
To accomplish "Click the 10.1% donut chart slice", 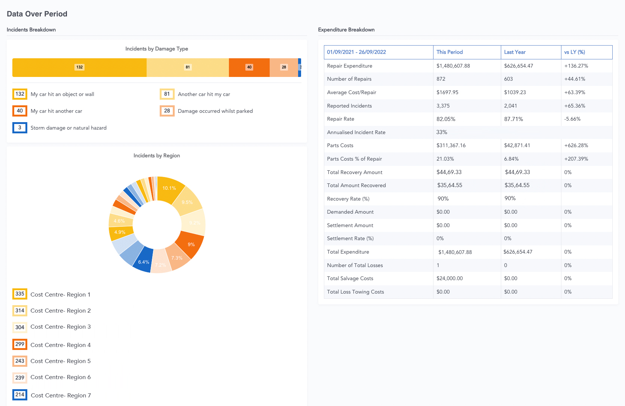I will pyautogui.click(x=170, y=189).
